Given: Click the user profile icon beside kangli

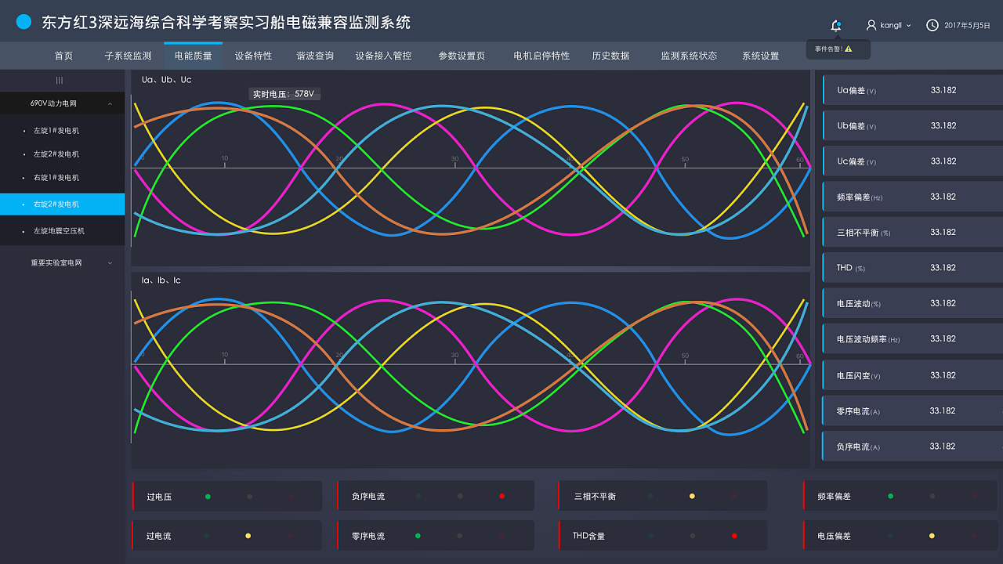Looking at the screenshot, I should [x=870, y=24].
